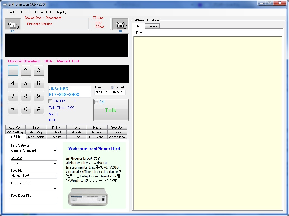Dial keypad digit 9

click(39, 96)
